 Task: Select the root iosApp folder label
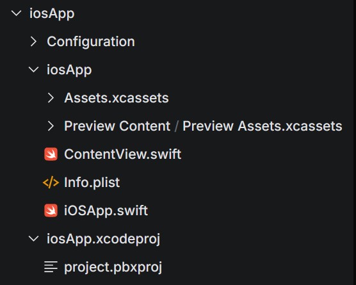(52, 13)
